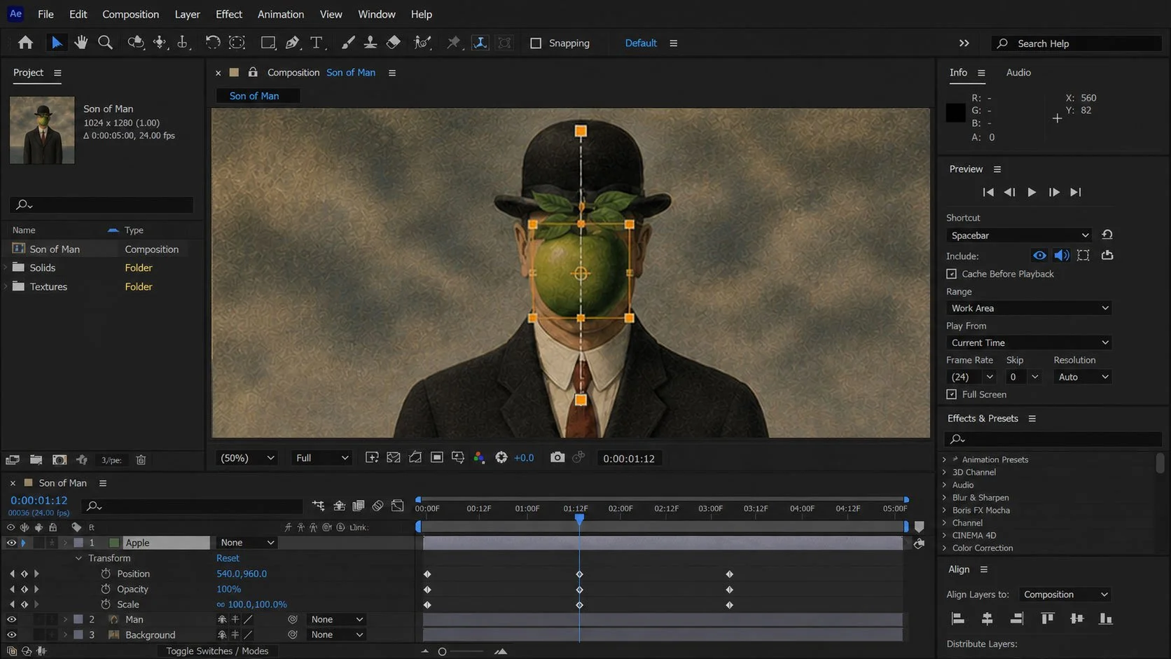Click the Info panel color sample swatch
Image resolution: width=1171 pixels, height=659 pixels.
(956, 113)
